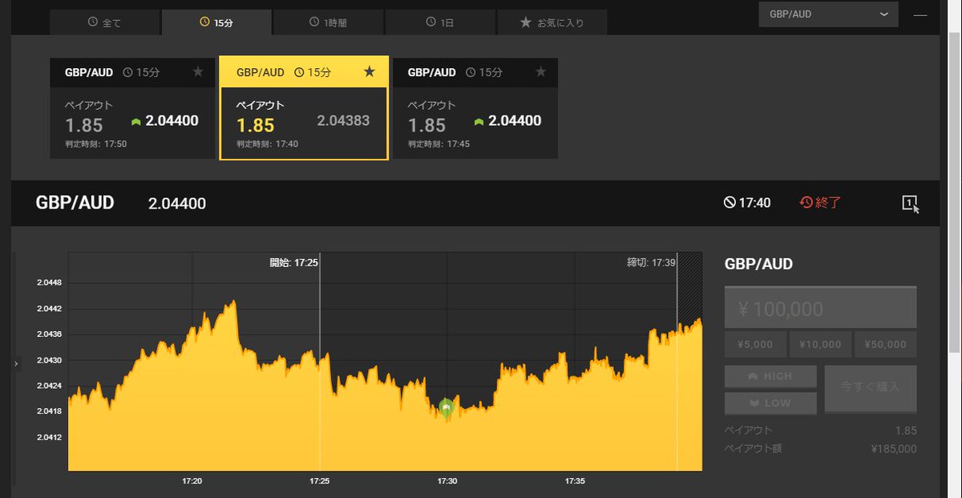
Task: Expand the left side panel arrow
Action: [16, 364]
